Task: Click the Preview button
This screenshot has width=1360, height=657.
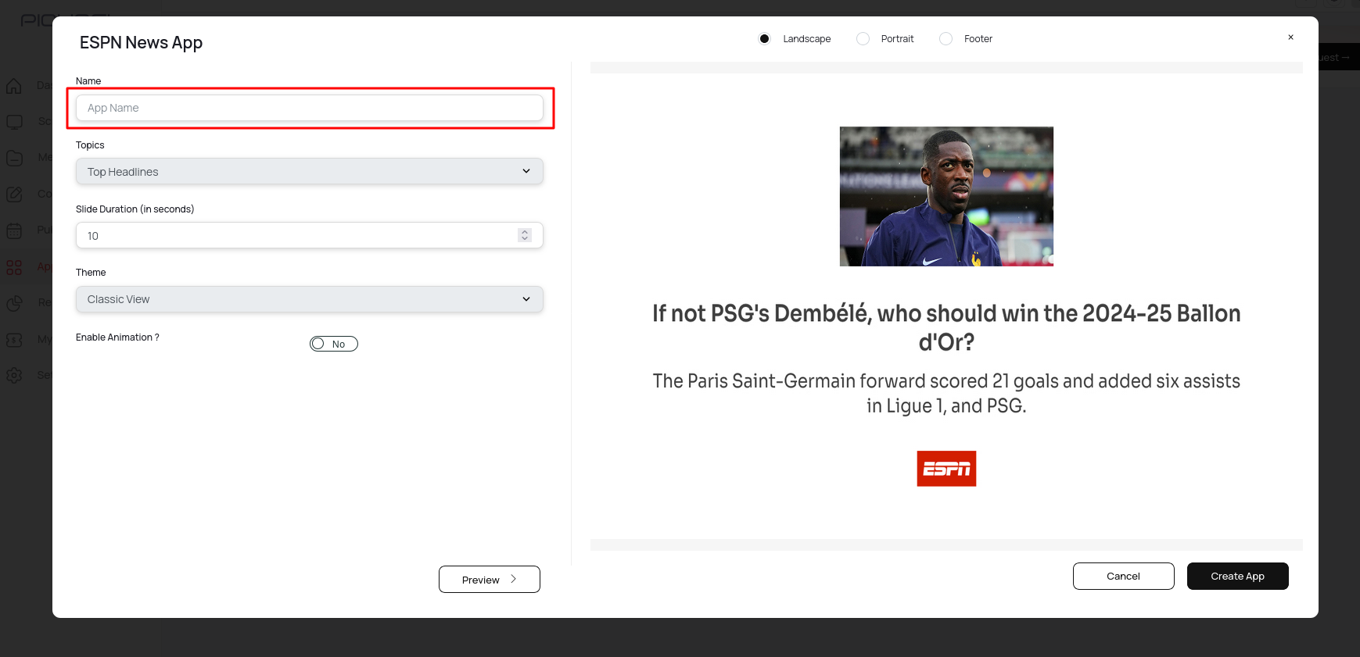Action: (489, 580)
